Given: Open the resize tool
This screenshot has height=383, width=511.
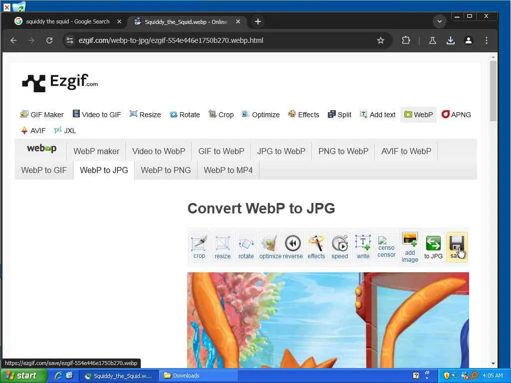Looking at the screenshot, I should pos(223,246).
